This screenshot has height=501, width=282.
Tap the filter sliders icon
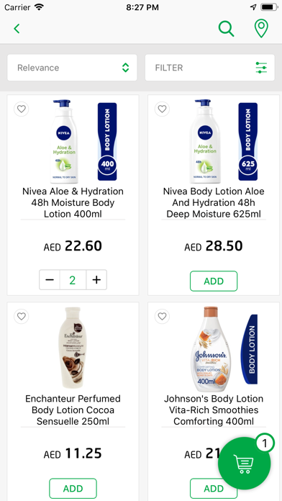(x=261, y=68)
